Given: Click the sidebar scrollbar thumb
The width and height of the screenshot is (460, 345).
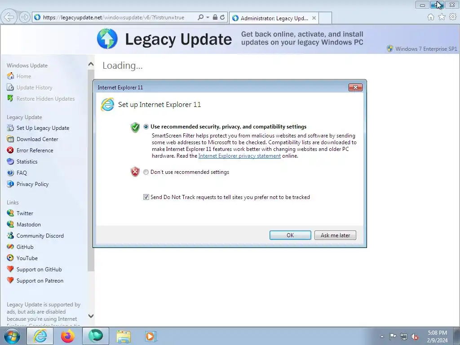Looking at the screenshot, I should [91, 170].
